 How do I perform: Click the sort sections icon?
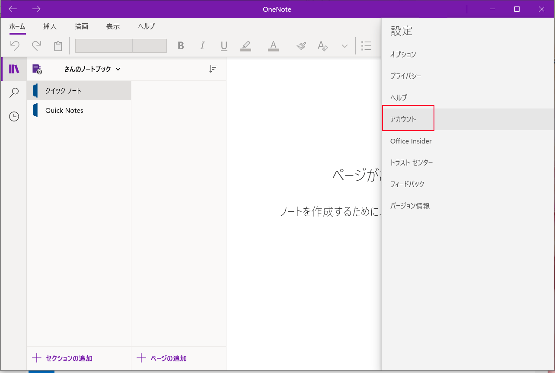point(213,69)
